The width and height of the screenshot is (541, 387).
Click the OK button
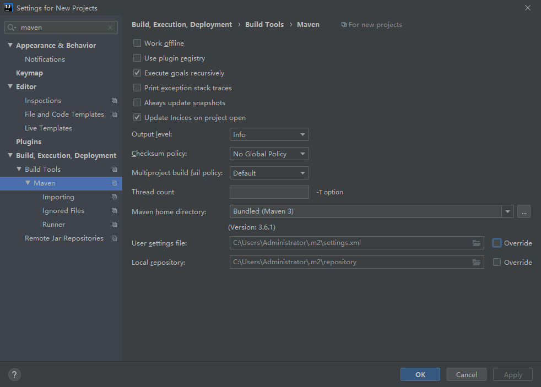click(420, 374)
